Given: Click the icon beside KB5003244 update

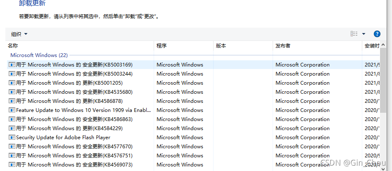Looking at the screenshot, I should 12,74.
